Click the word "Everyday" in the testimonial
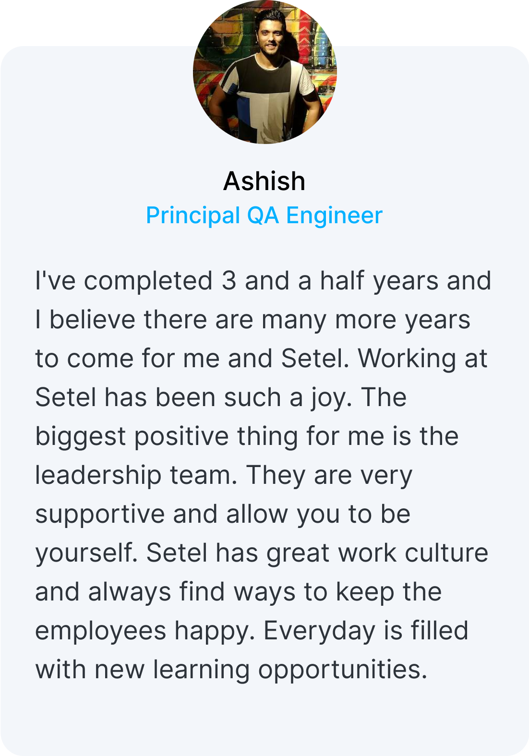This screenshot has height=756, width=529. tap(319, 632)
